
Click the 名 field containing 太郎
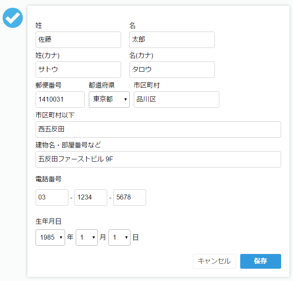coord(172,40)
